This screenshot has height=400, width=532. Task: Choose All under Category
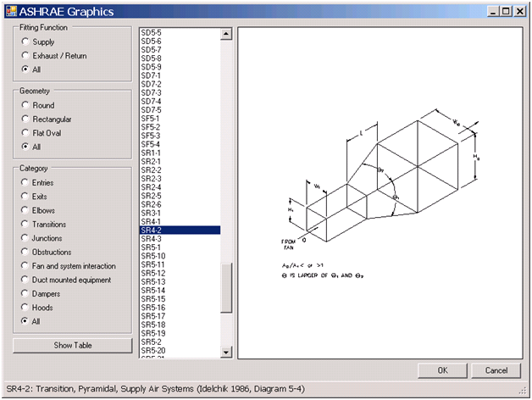(x=25, y=321)
